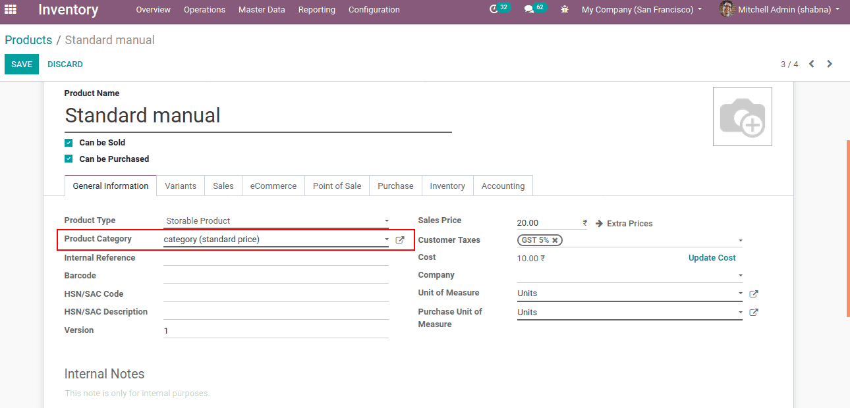Click the Inventory app title
The height and width of the screenshot is (408, 850).
pos(69,10)
